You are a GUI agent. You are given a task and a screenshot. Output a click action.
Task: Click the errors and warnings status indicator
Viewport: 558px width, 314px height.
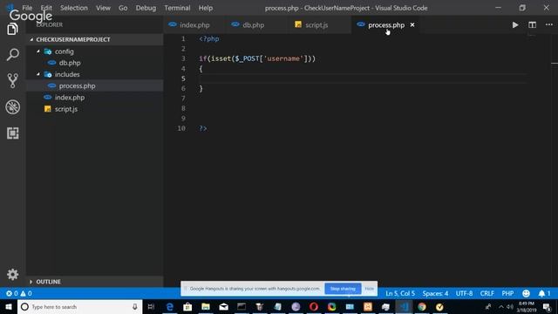[x=19, y=293]
